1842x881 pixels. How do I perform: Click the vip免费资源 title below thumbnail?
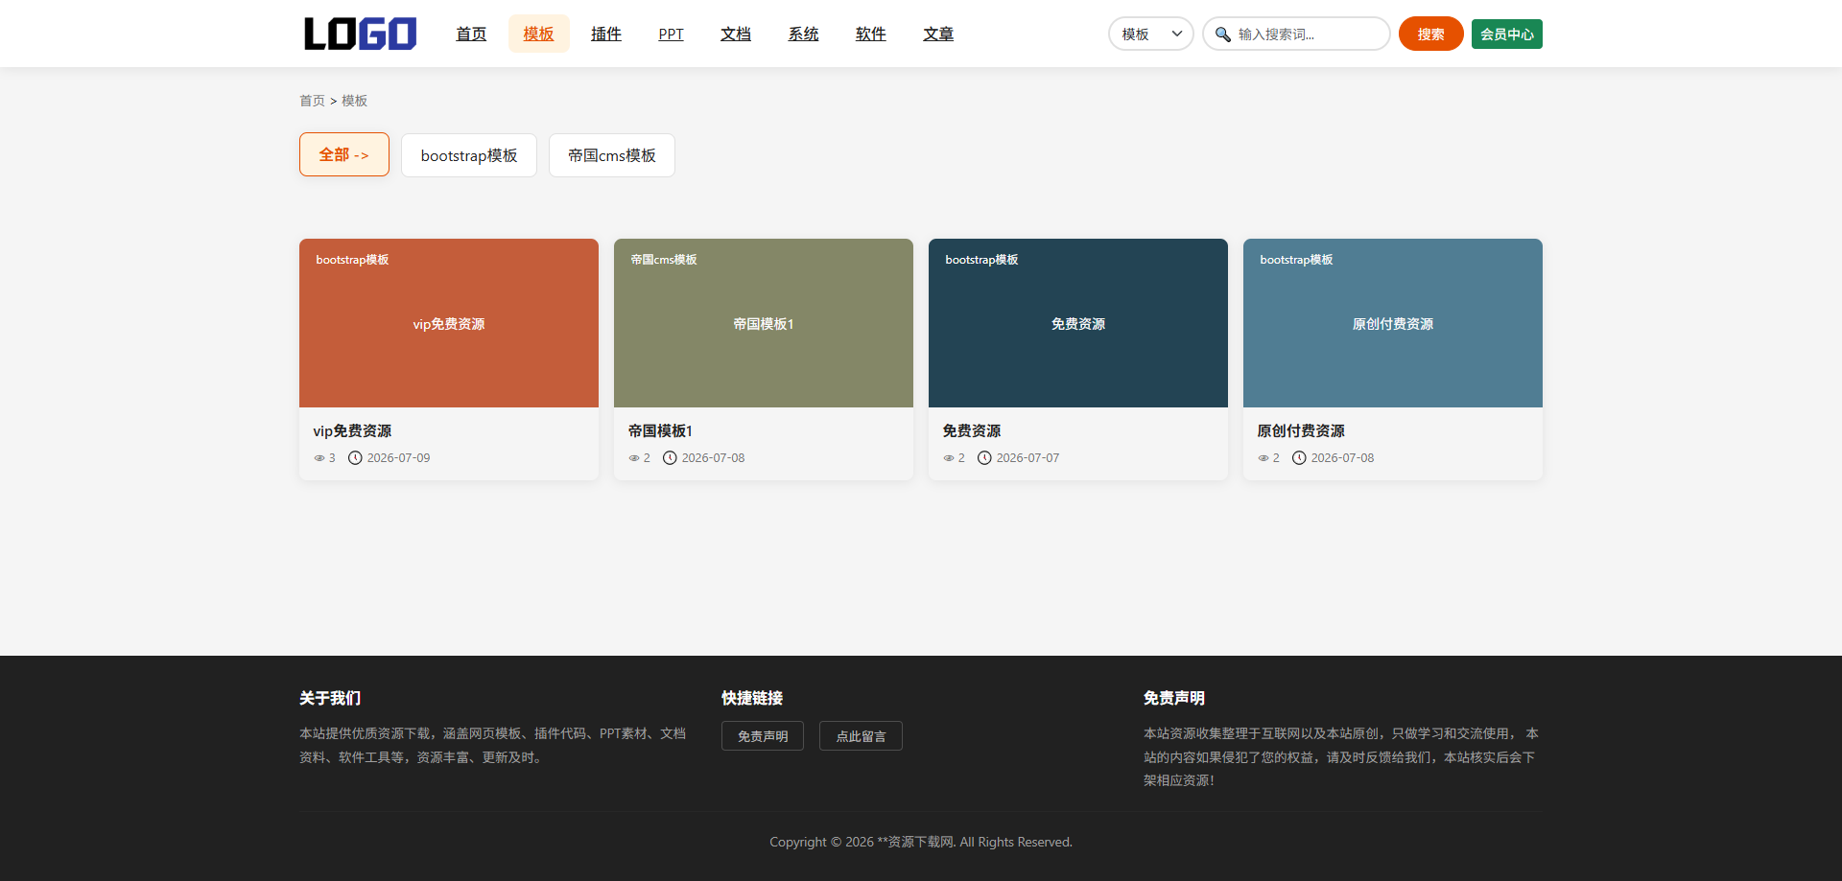click(352, 431)
